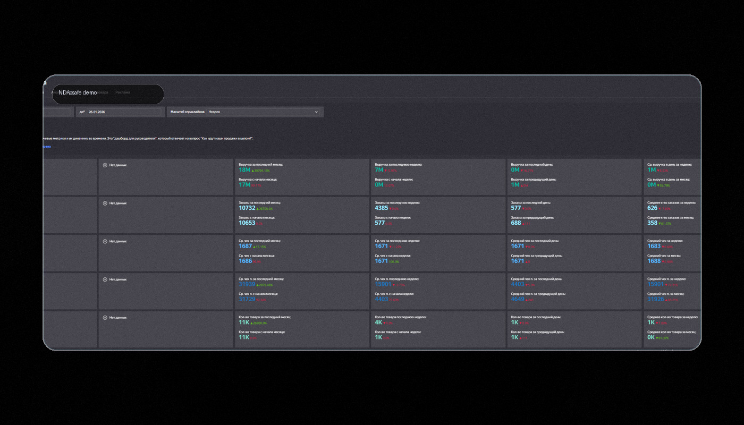Click the blue link below the dashboard description
Screen dimensions: 744x425
point(47,147)
